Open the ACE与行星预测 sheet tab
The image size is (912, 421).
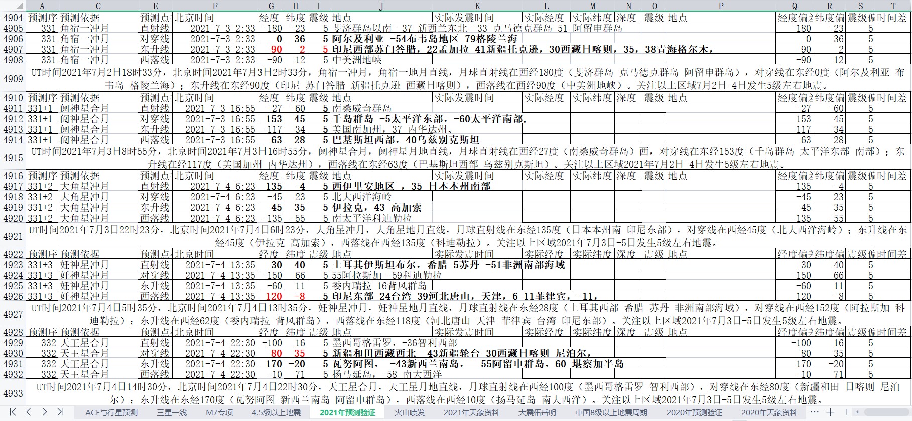(111, 412)
